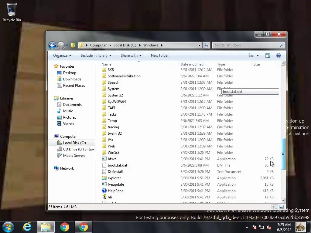Click the Speech folder name
Image resolution: width=311 pixels, height=233 pixels.
tap(114, 83)
